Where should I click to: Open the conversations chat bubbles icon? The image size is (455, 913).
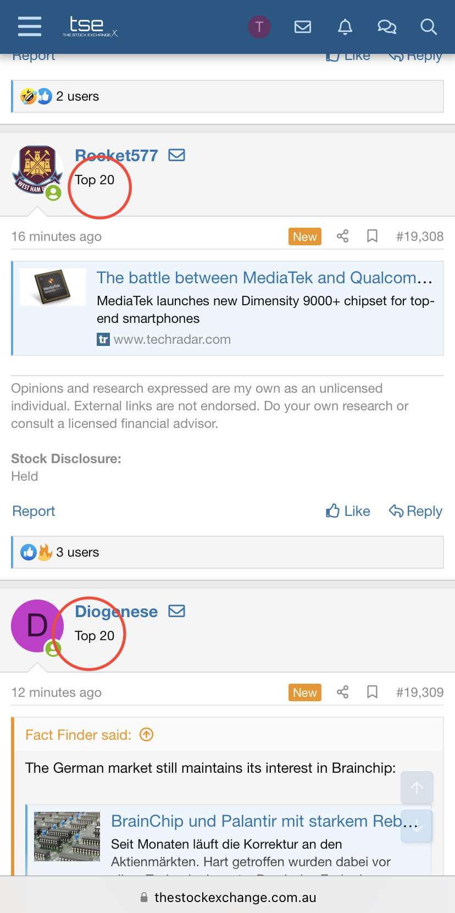387,26
